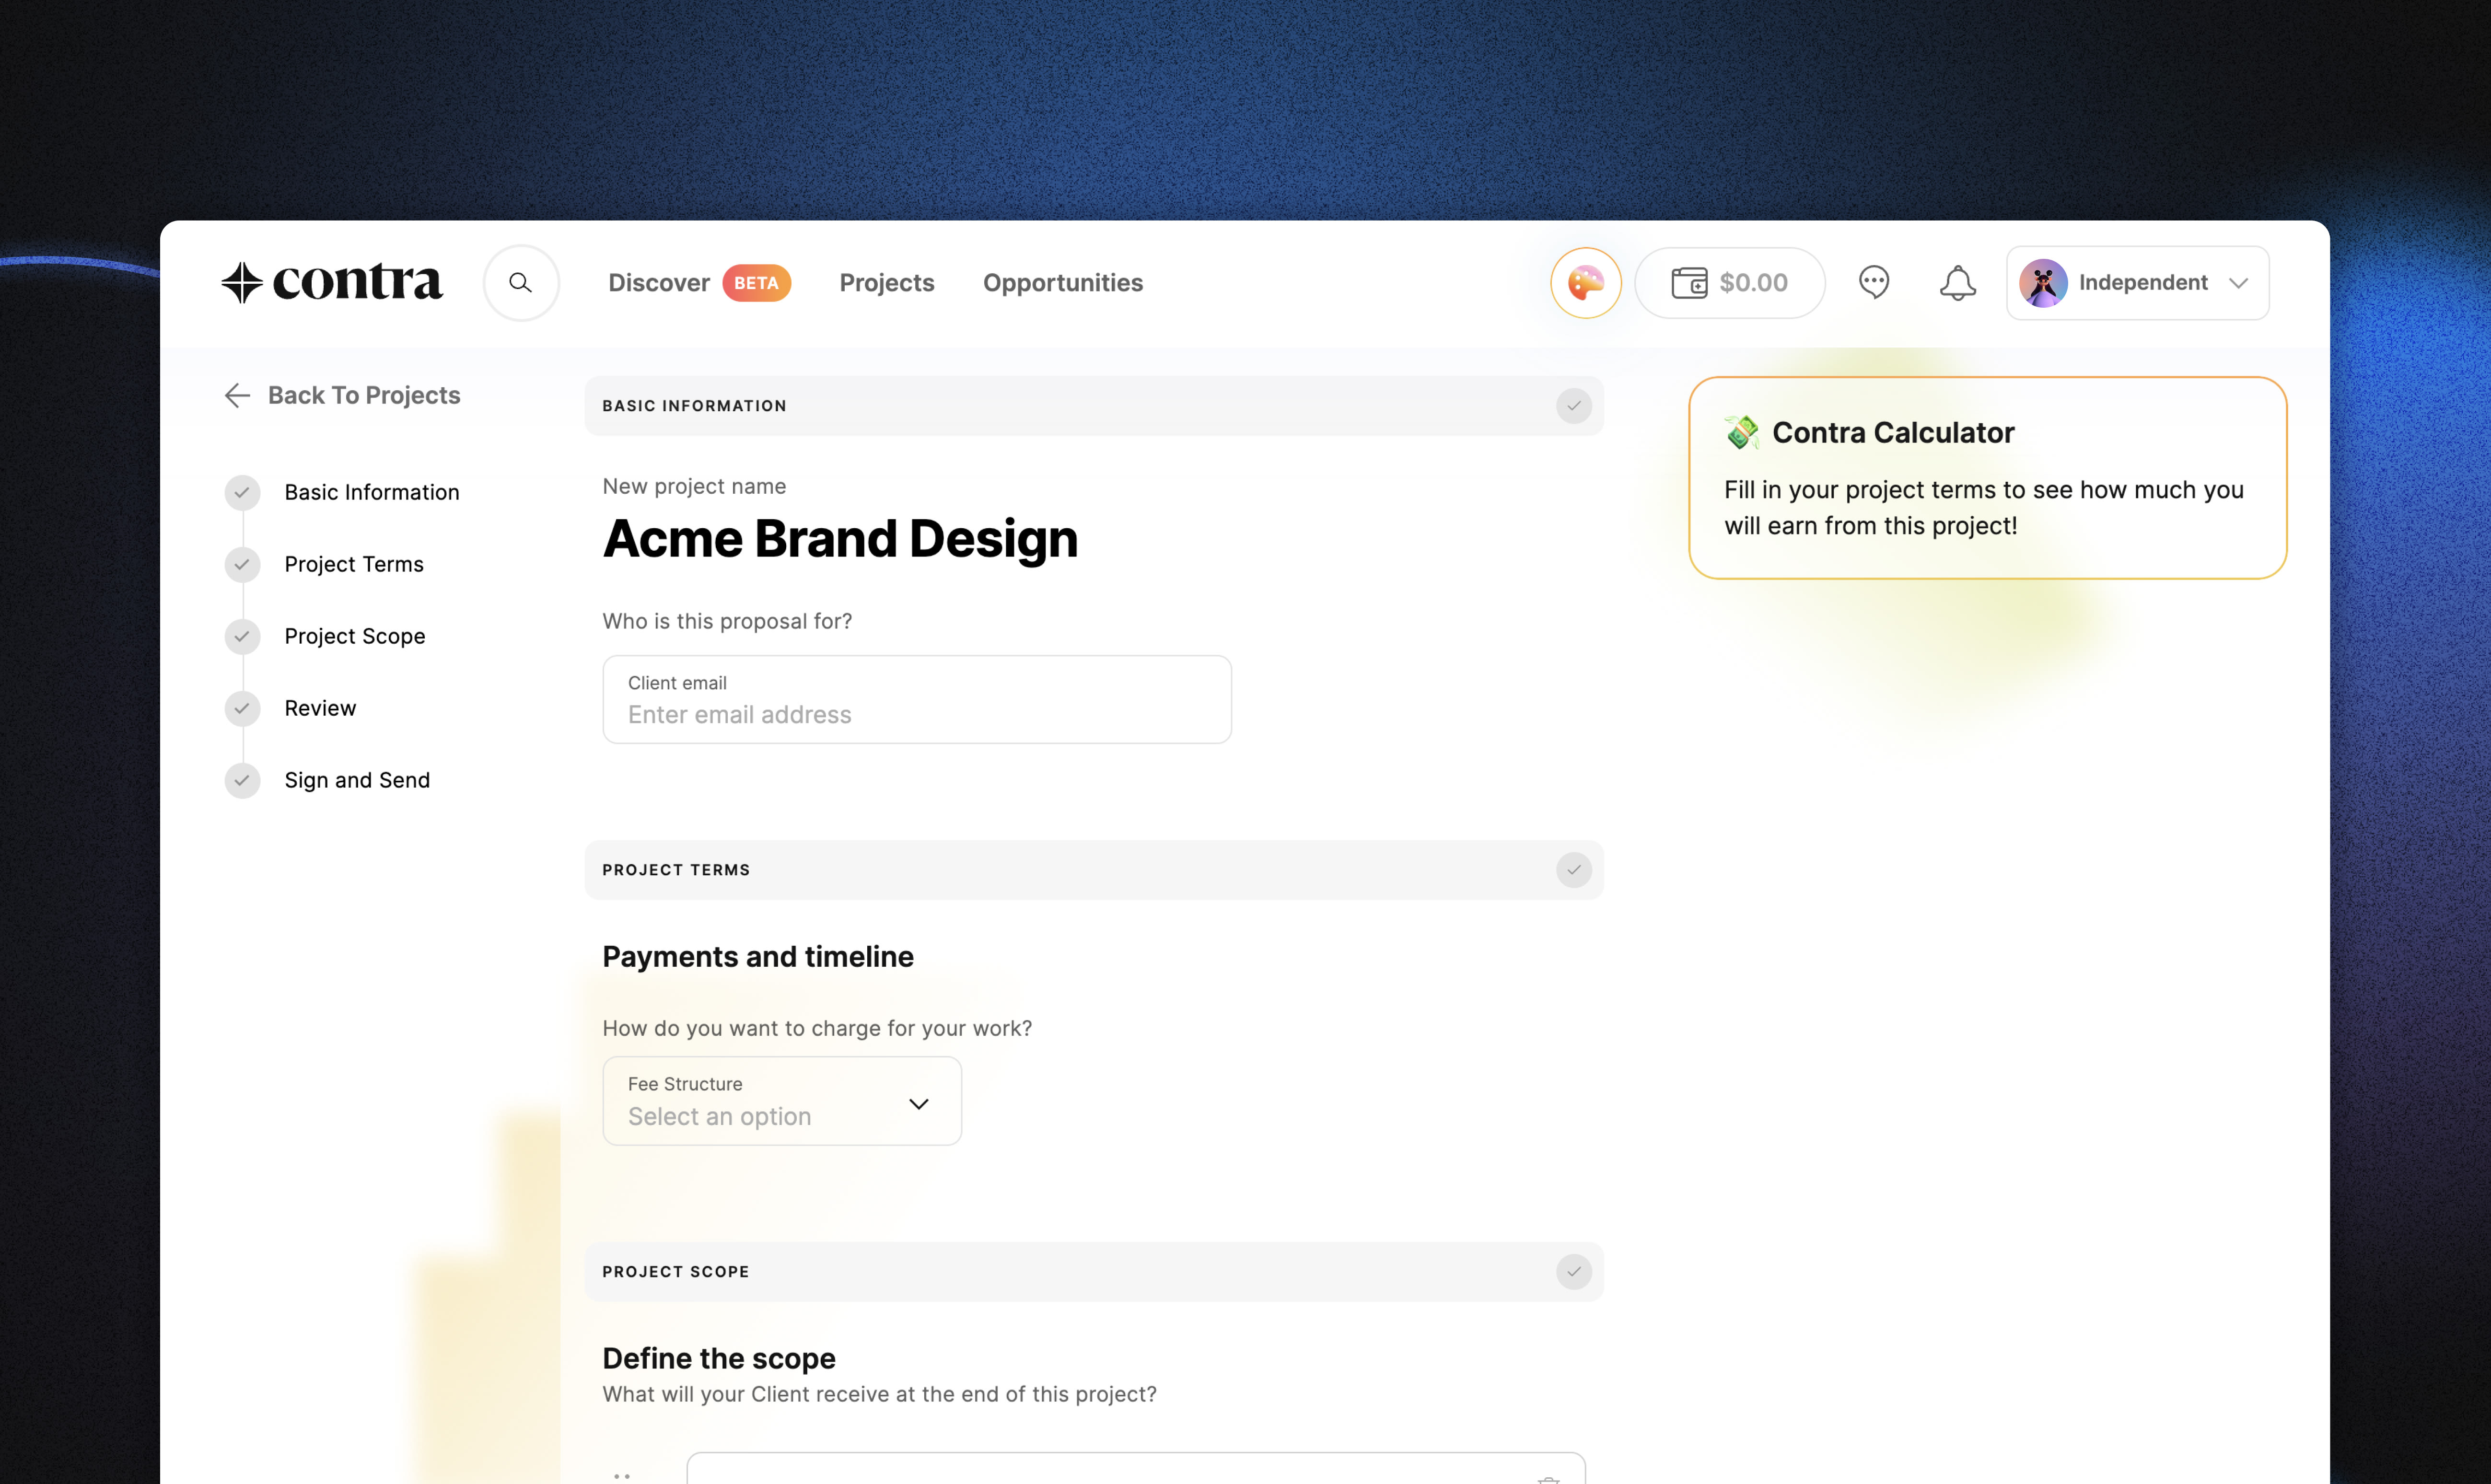Jump to the Review step
2491x1484 pixels.
(320, 708)
